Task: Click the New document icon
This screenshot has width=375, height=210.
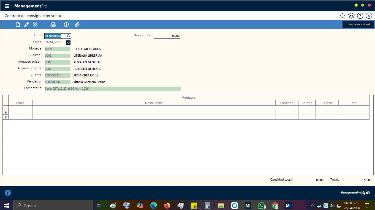Action: pyautogui.click(x=18, y=25)
